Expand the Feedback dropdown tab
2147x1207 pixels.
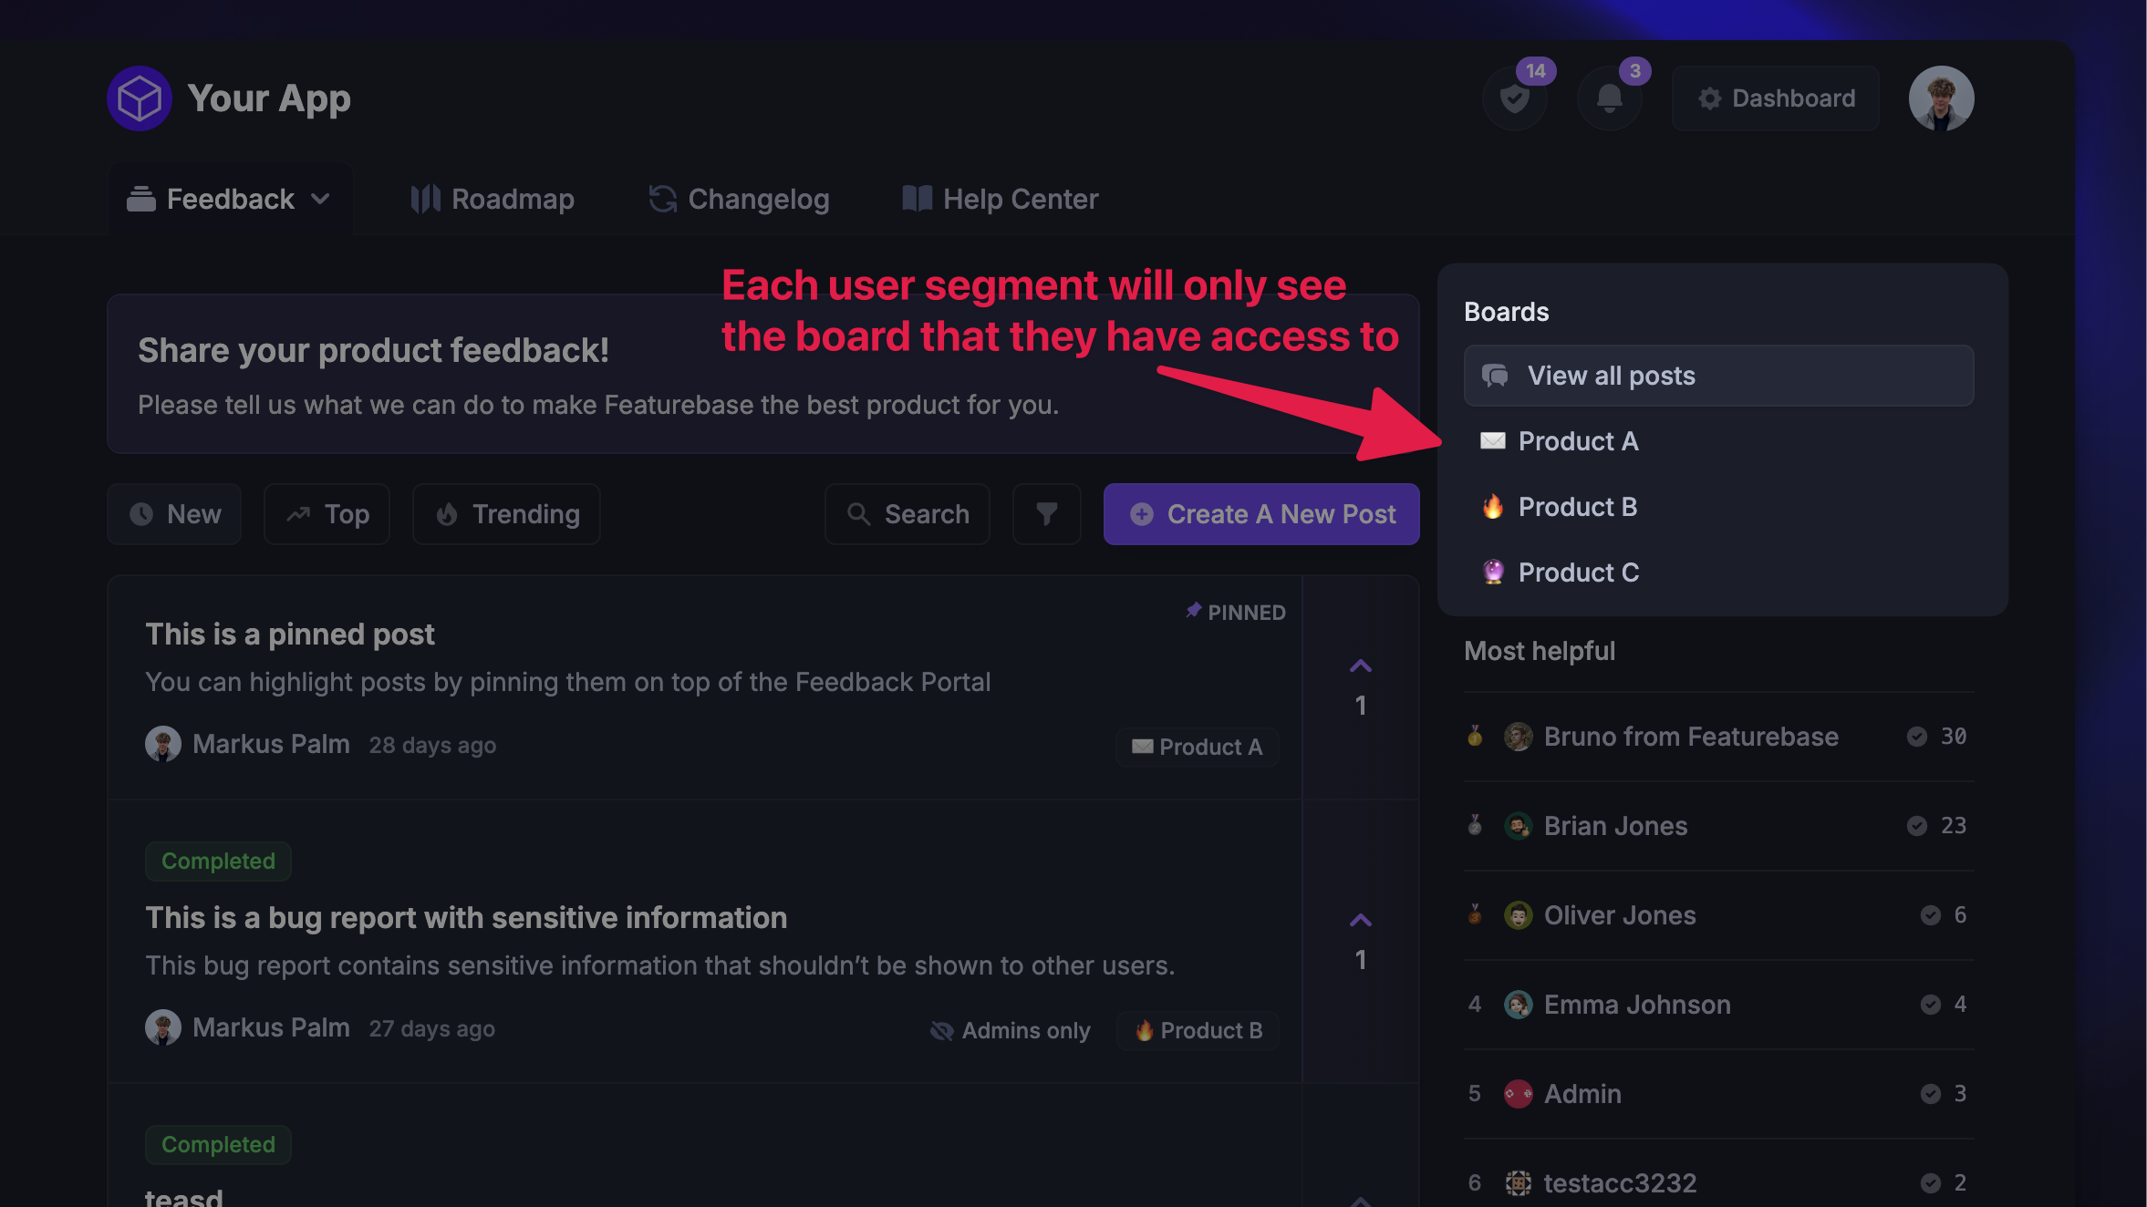(x=230, y=199)
